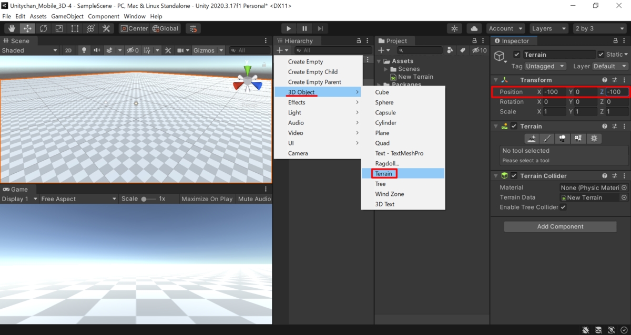Toggle scene lighting in Scene view
The height and width of the screenshot is (335, 631).
(84, 50)
